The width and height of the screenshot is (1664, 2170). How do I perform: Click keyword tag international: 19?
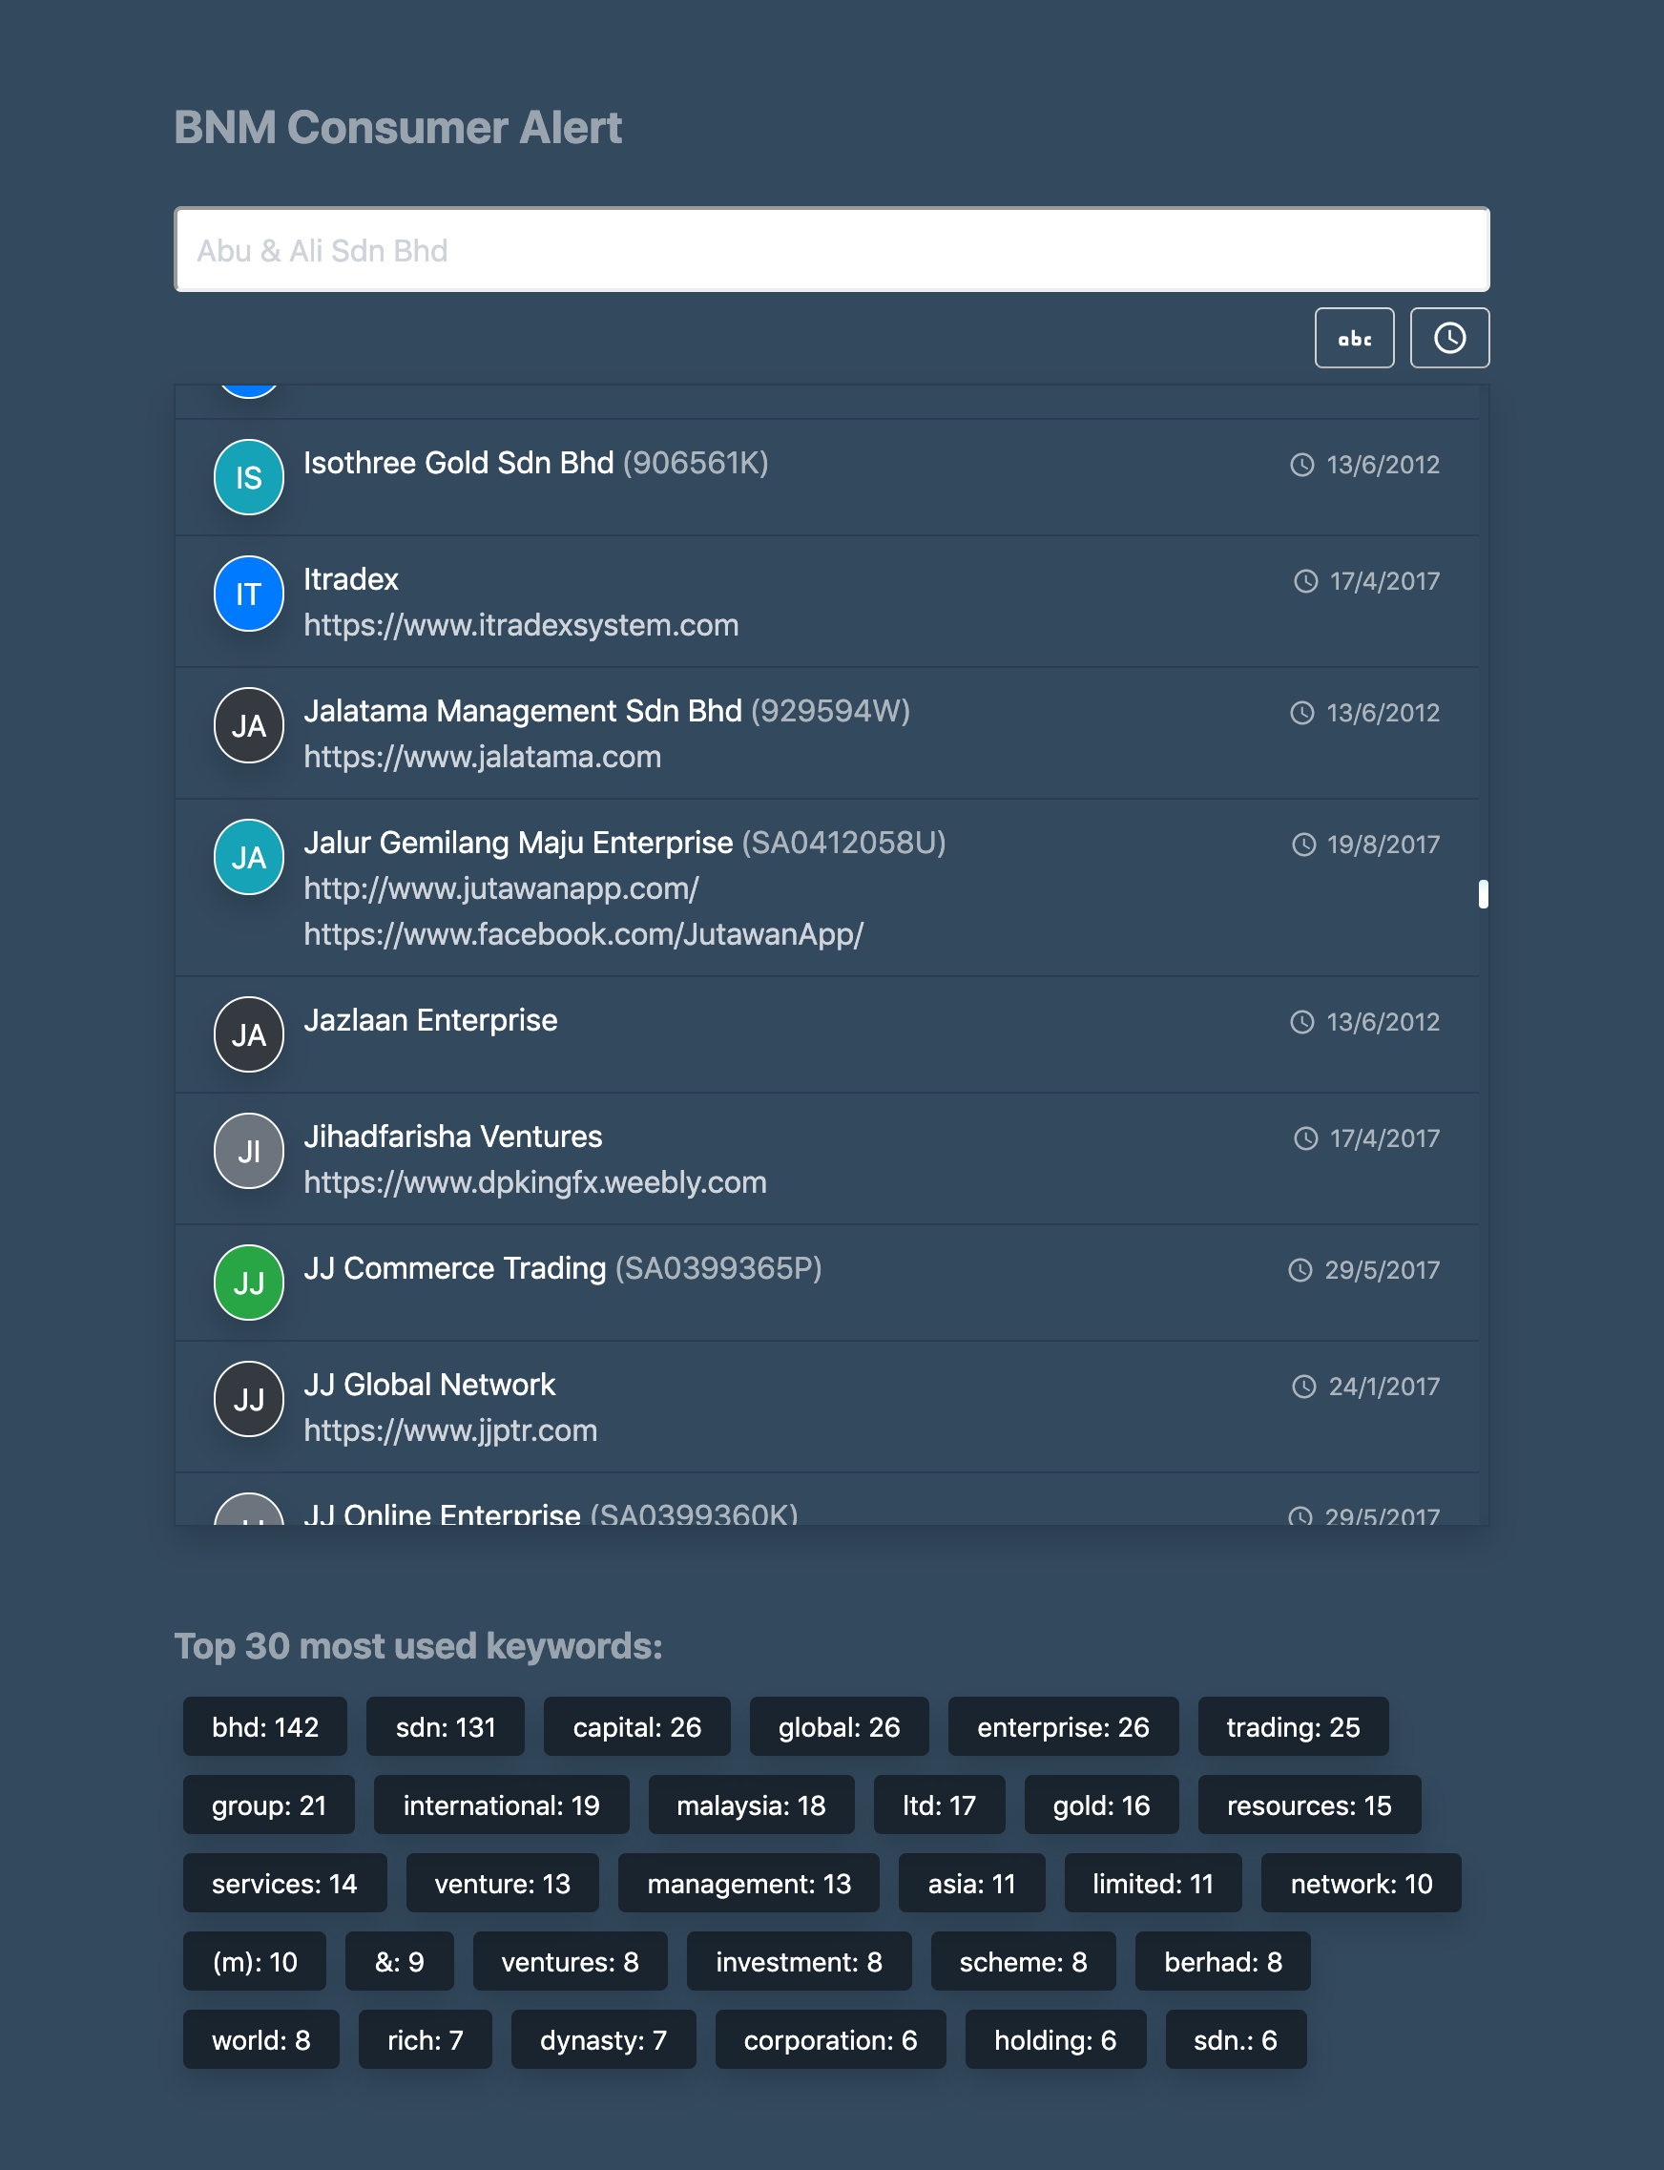tap(501, 1805)
